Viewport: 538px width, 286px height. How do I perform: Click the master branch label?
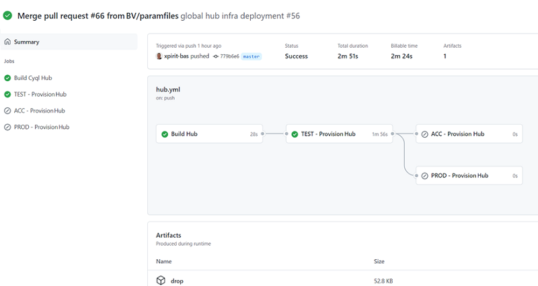click(x=251, y=56)
